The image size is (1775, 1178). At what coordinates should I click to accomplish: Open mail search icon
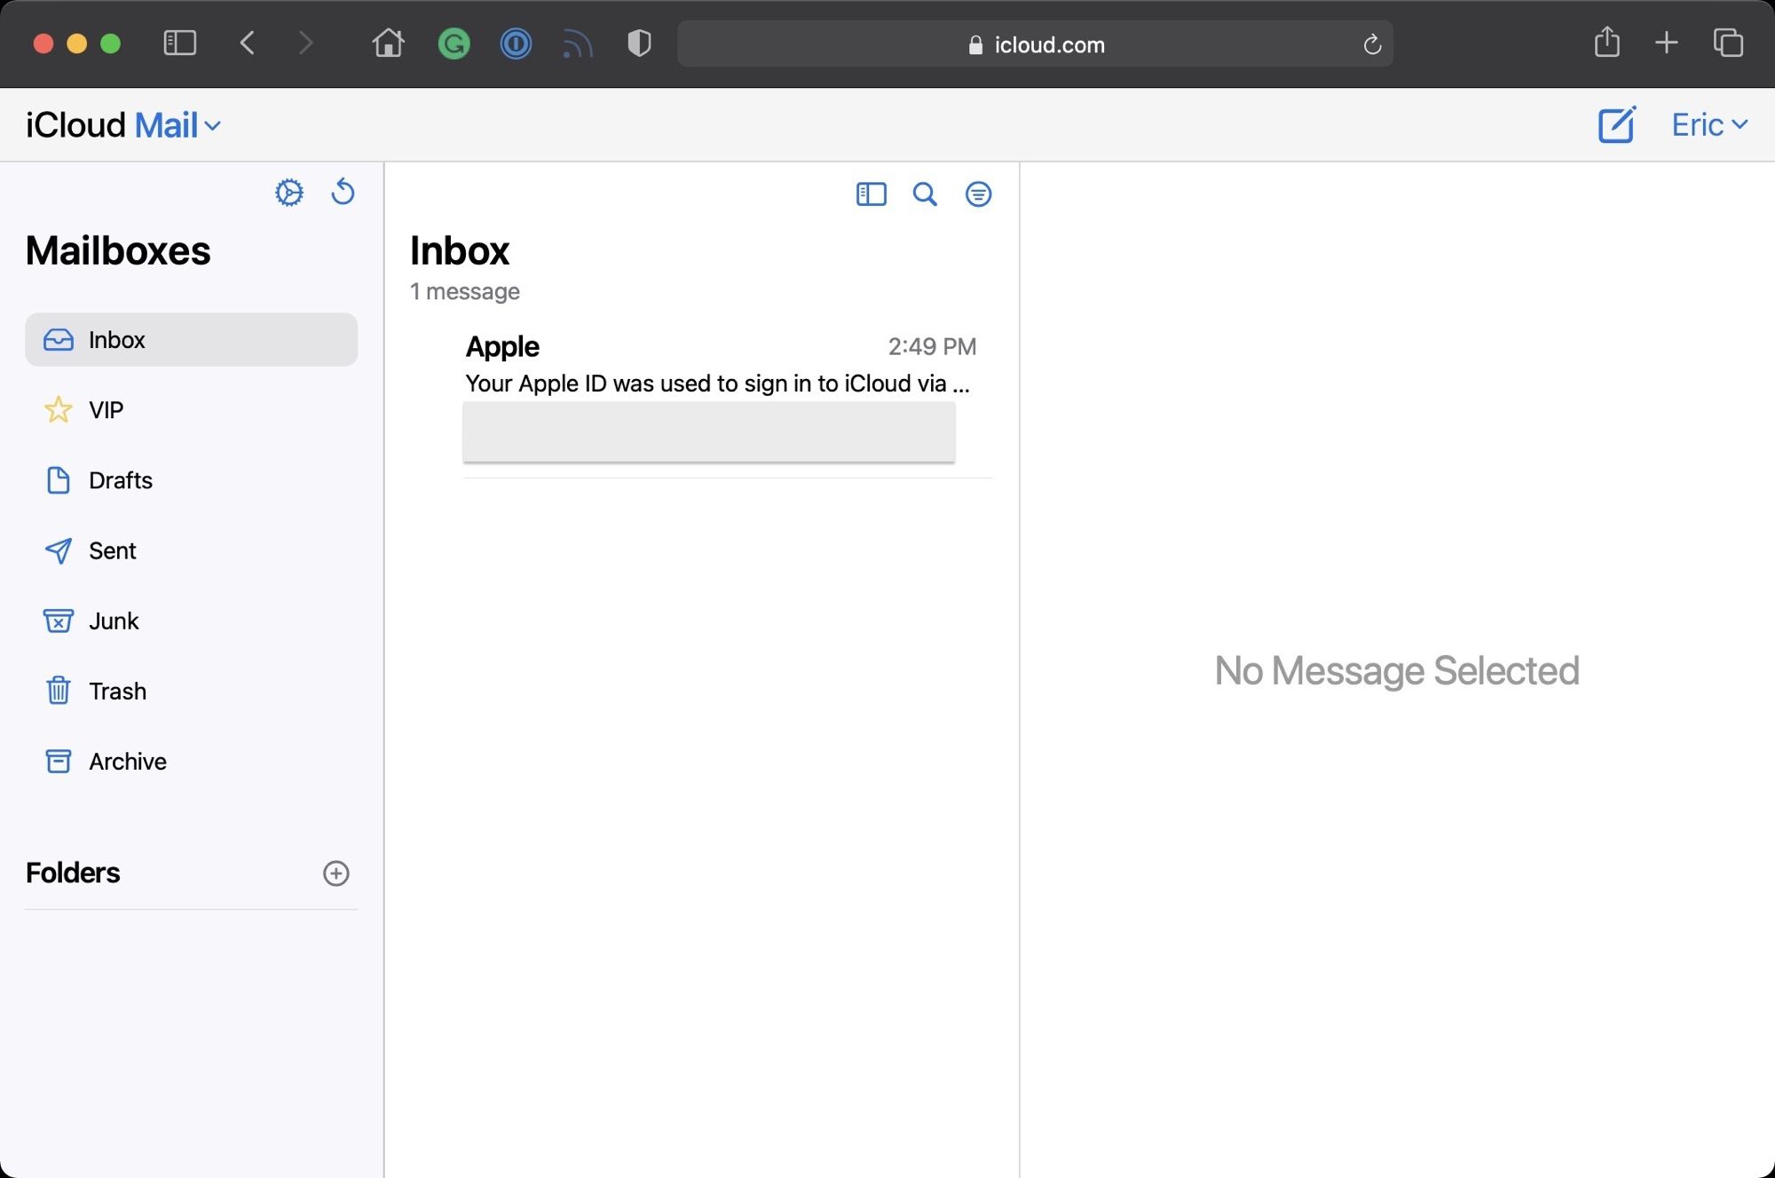pos(925,194)
